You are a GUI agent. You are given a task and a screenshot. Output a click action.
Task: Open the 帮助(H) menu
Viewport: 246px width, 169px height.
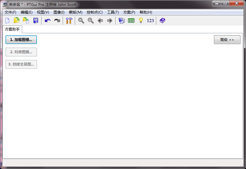146,12
